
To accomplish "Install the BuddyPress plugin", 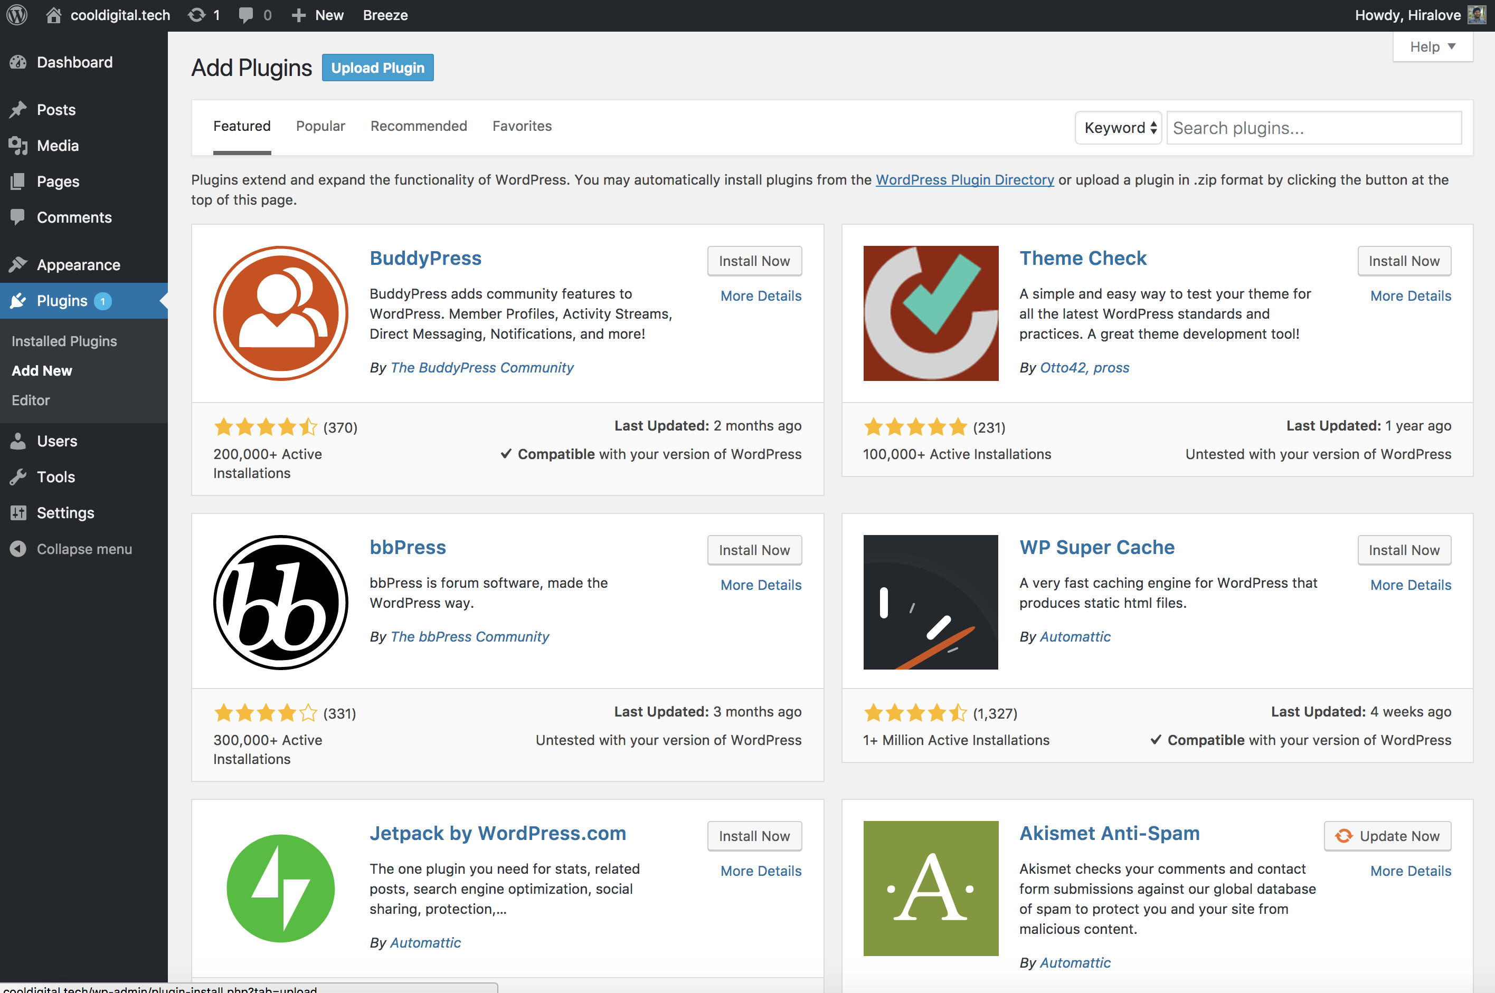I will (754, 261).
